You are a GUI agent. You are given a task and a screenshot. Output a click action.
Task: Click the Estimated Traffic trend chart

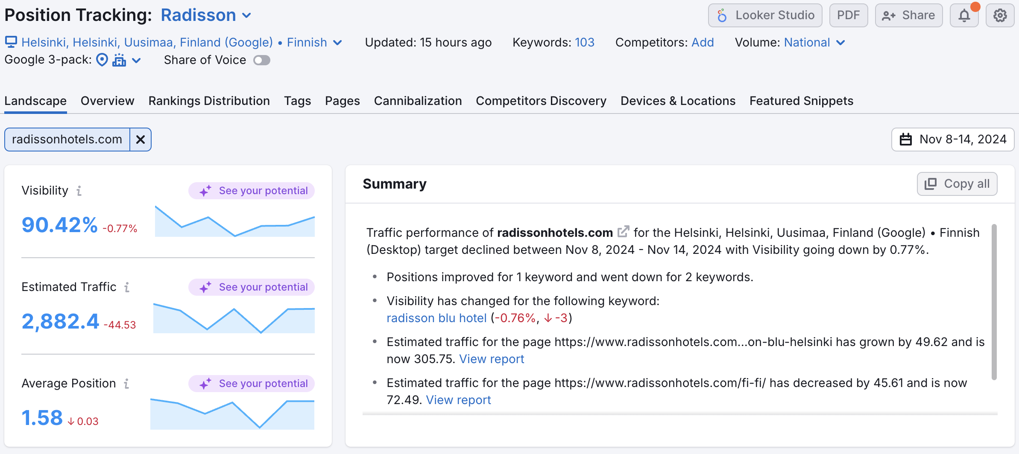point(234,318)
